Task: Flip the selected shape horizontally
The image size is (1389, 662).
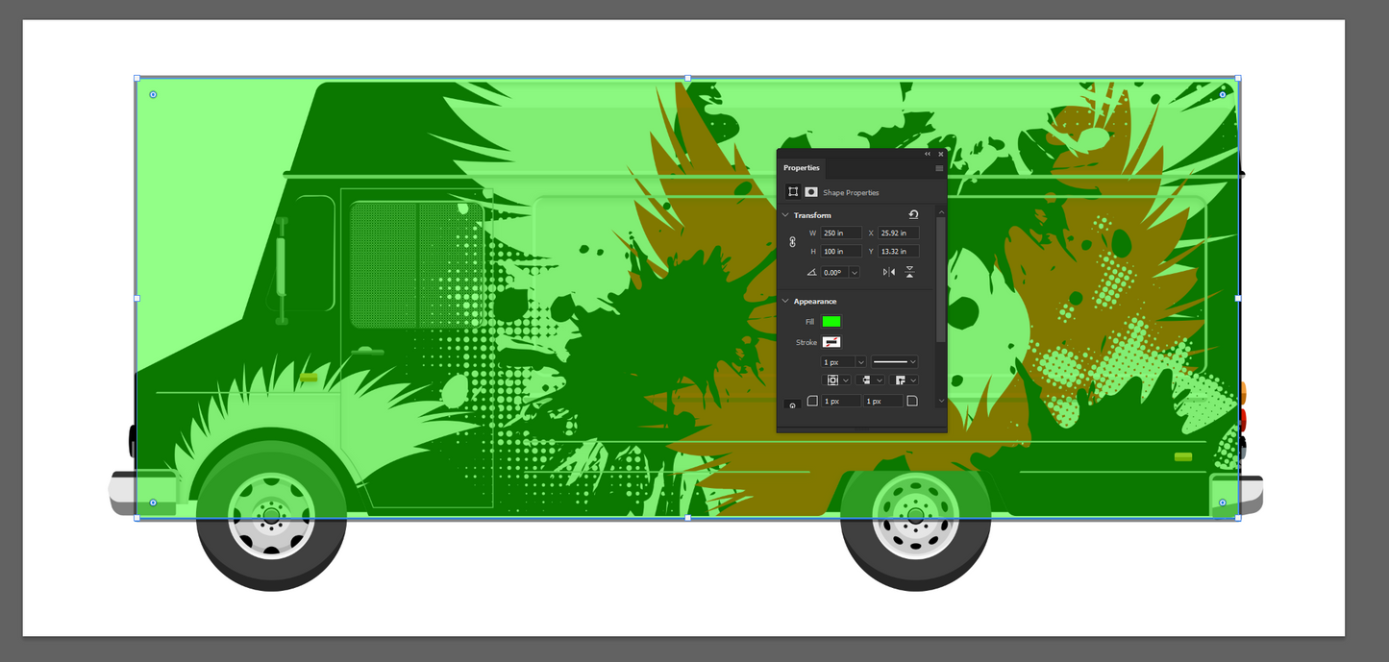Action: tap(887, 272)
